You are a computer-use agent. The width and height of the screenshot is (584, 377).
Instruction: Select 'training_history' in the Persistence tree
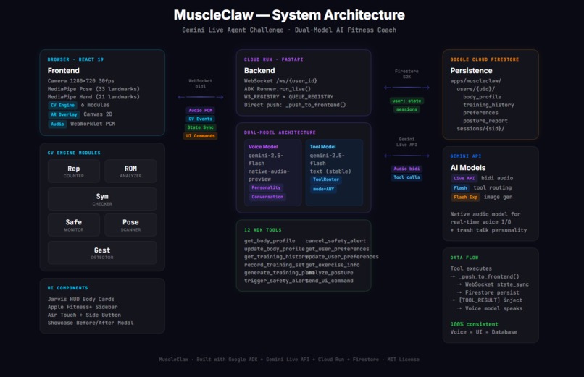pos(488,105)
